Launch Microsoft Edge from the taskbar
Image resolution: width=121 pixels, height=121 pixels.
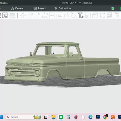(x=90, y=117)
